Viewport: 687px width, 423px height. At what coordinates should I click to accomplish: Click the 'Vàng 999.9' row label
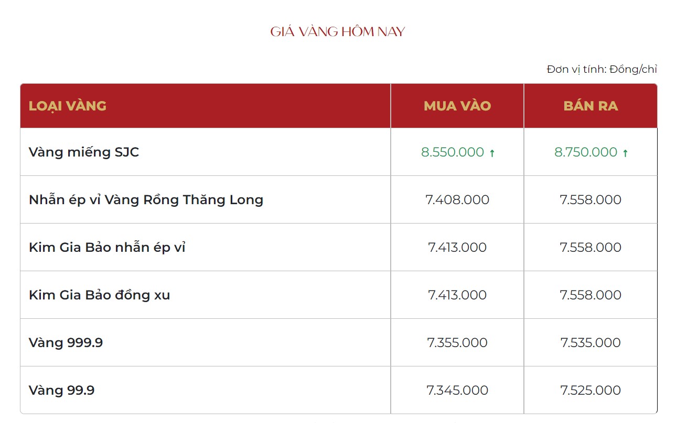(66, 342)
